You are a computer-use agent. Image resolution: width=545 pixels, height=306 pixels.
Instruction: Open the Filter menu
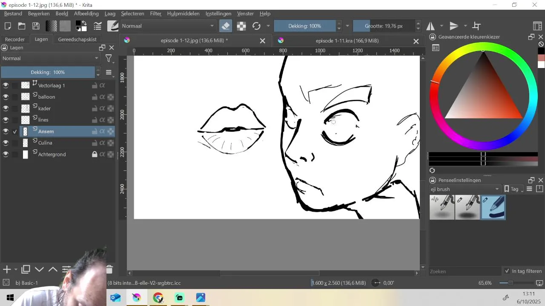156,14
